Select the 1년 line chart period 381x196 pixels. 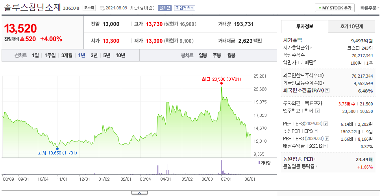(x=81, y=55)
